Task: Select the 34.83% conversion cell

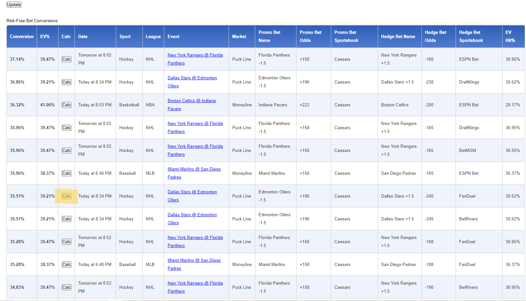Action: pos(22,287)
